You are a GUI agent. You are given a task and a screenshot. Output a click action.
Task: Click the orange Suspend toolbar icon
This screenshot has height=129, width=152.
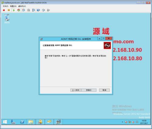[9, 10]
